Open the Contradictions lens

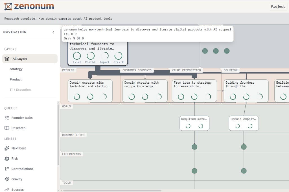(22, 169)
